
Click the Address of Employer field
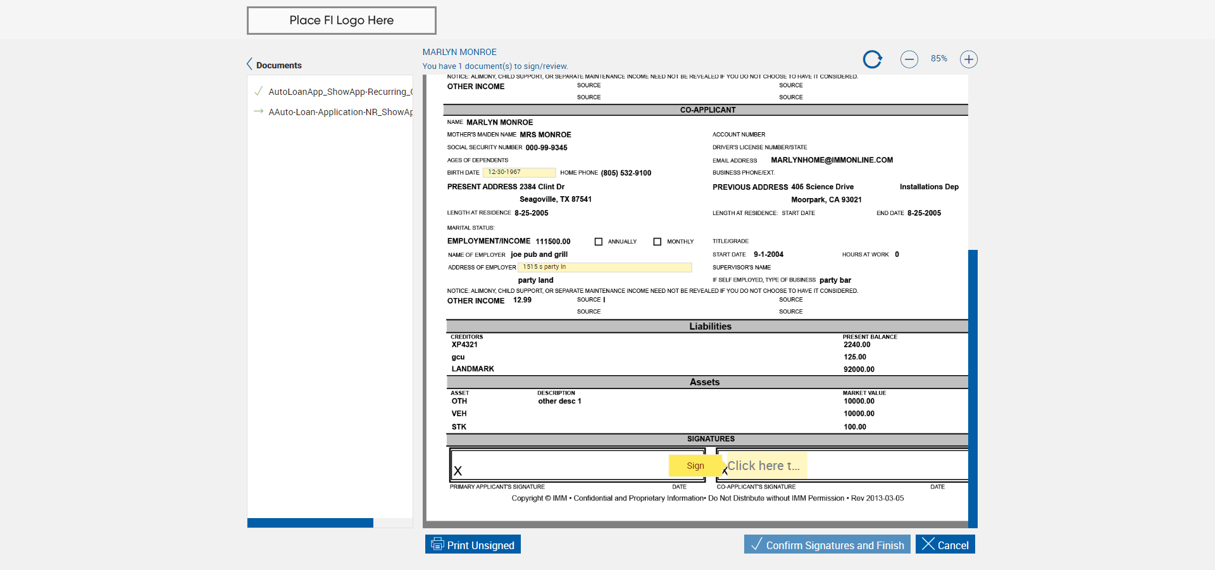[x=605, y=267]
